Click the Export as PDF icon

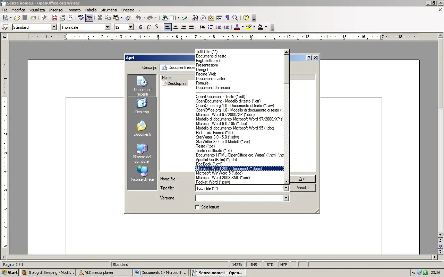click(54, 18)
